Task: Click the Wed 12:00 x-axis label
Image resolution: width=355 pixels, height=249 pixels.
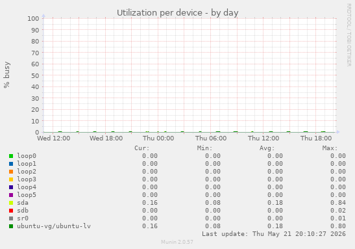Action: (54, 138)
